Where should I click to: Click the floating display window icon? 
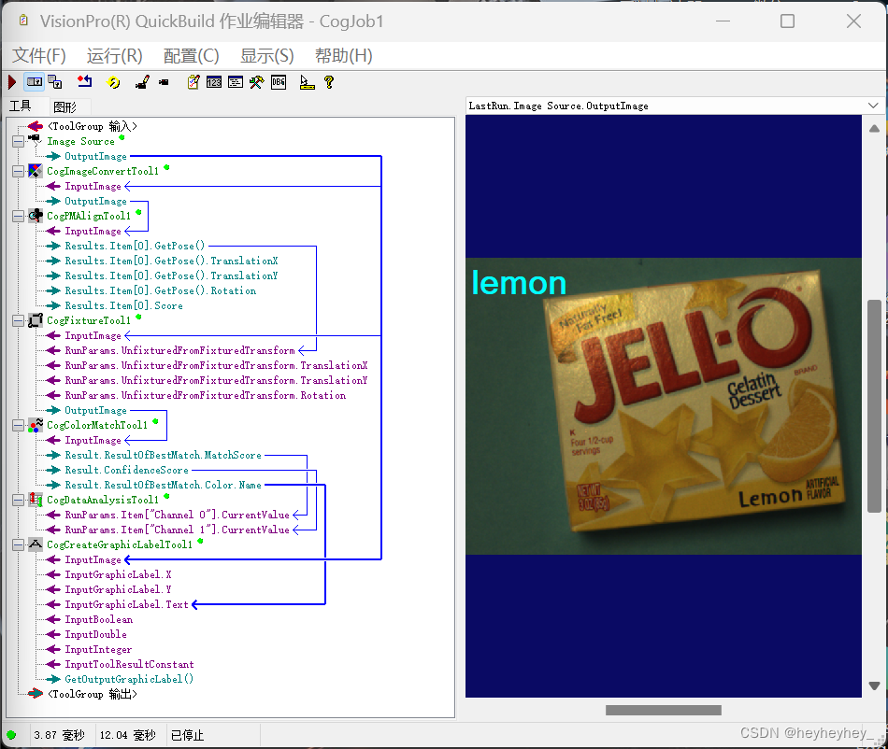[55, 82]
